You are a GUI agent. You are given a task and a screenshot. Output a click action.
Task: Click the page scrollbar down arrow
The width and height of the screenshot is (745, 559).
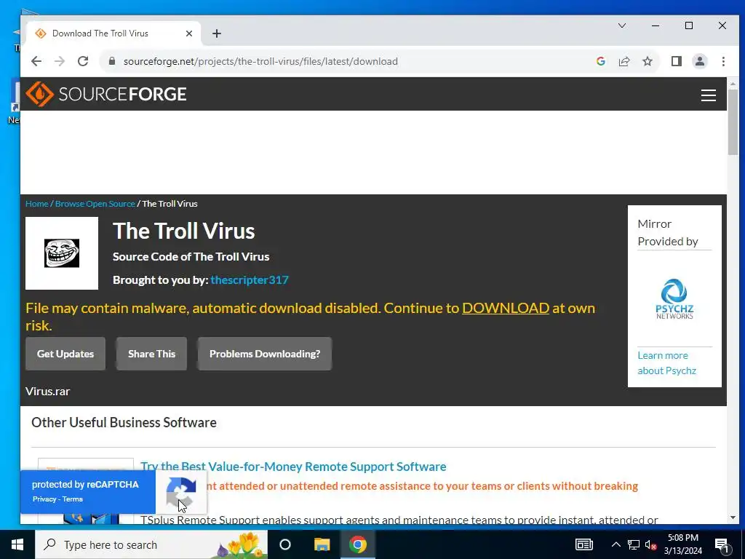tap(733, 518)
